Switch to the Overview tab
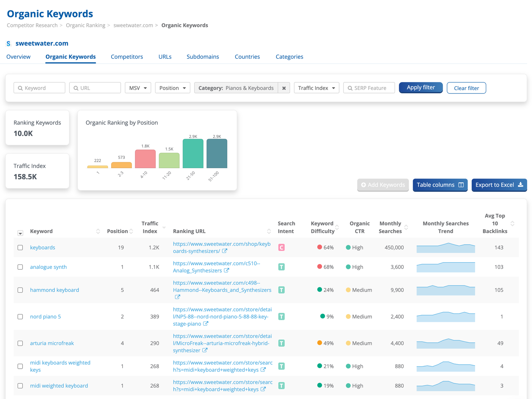 coord(18,57)
